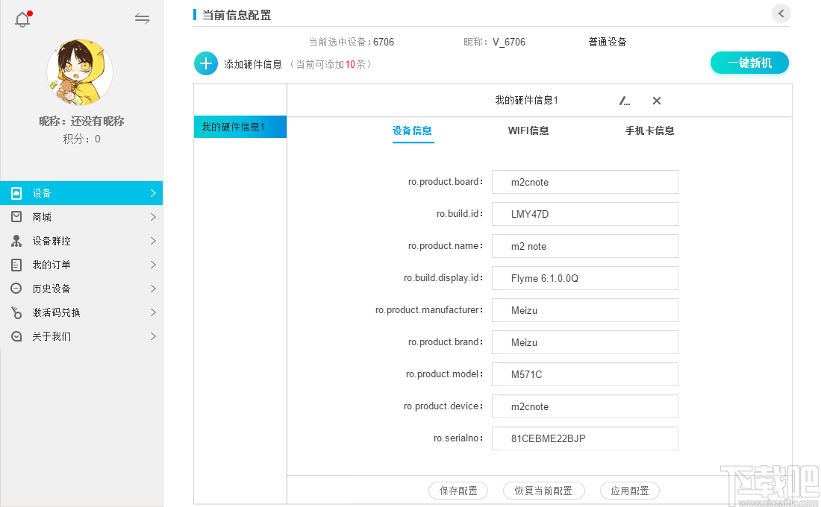Viewport: 821px width, 507px height.
Task: Click the 商城 shop icon in sidebar
Action: tap(16, 217)
